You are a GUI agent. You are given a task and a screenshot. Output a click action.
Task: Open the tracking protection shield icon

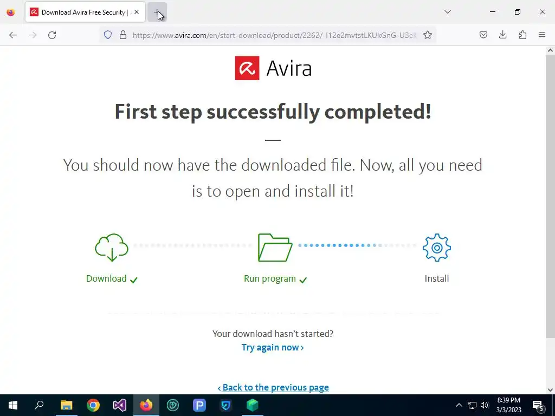coord(108,35)
